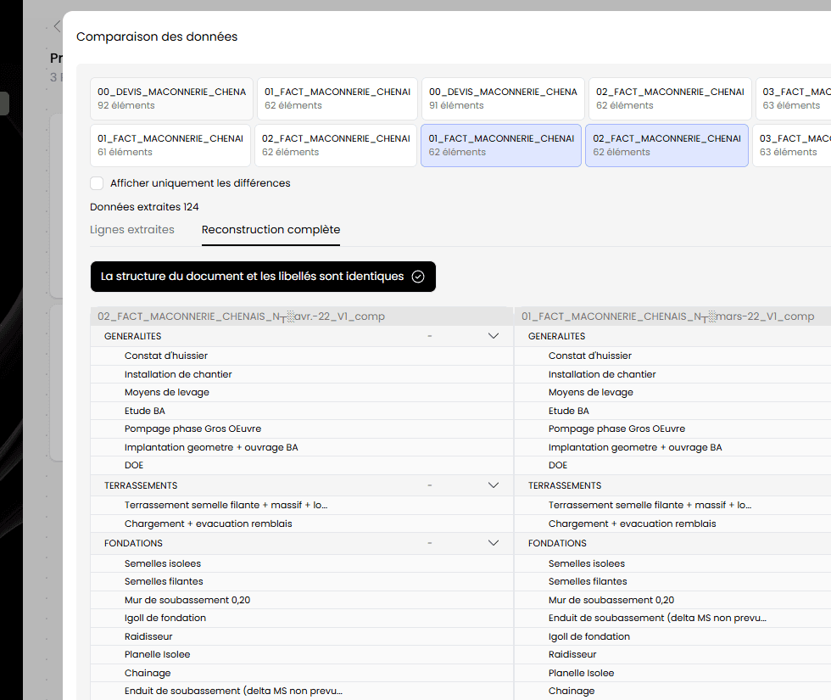Click 'Etude BA' in the left column
This screenshot has width=831, height=700.
pyautogui.click(x=145, y=411)
